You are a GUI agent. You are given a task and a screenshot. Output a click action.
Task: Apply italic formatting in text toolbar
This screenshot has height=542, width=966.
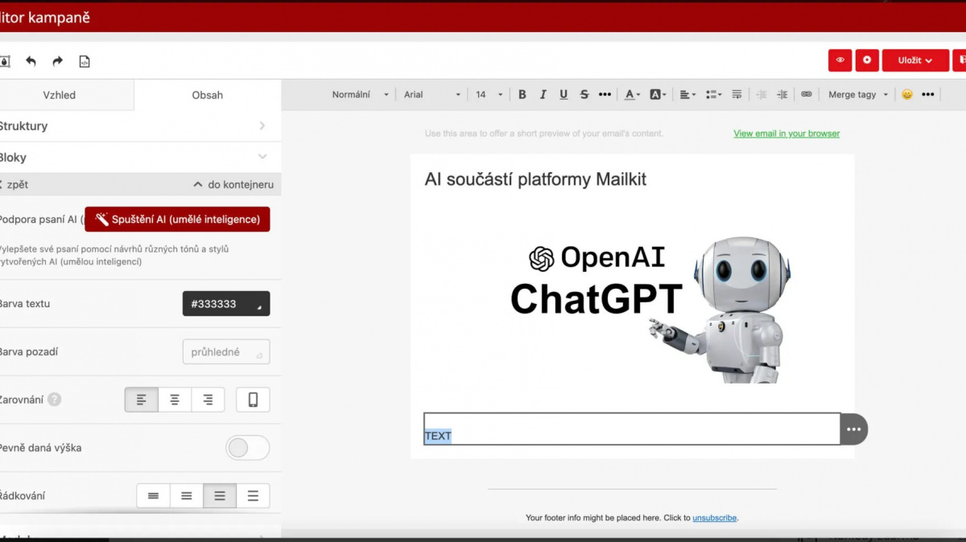pyautogui.click(x=543, y=94)
